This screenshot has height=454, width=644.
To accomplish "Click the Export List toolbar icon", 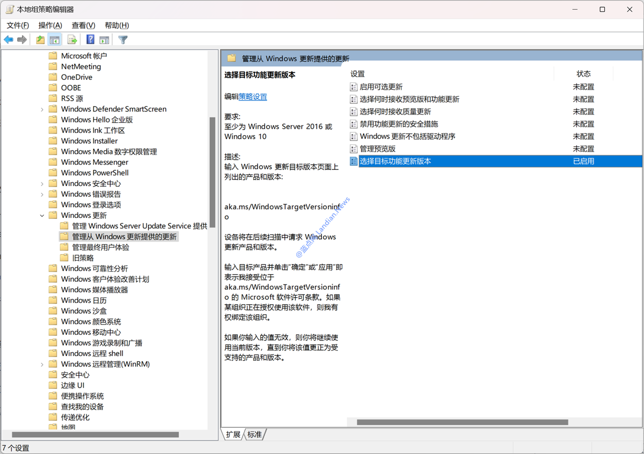I will pos(72,40).
